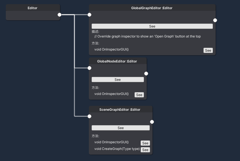The height and width of the screenshot is (161, 240).
Task: Select the Editor node title
Action: coord(32,8)
